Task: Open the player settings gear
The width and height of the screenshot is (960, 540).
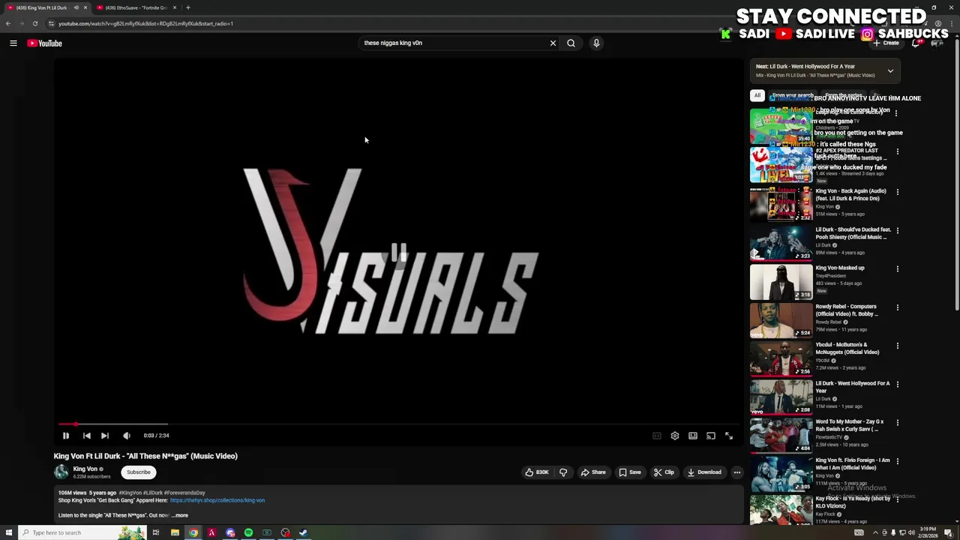Action: (x=675, y=436)
